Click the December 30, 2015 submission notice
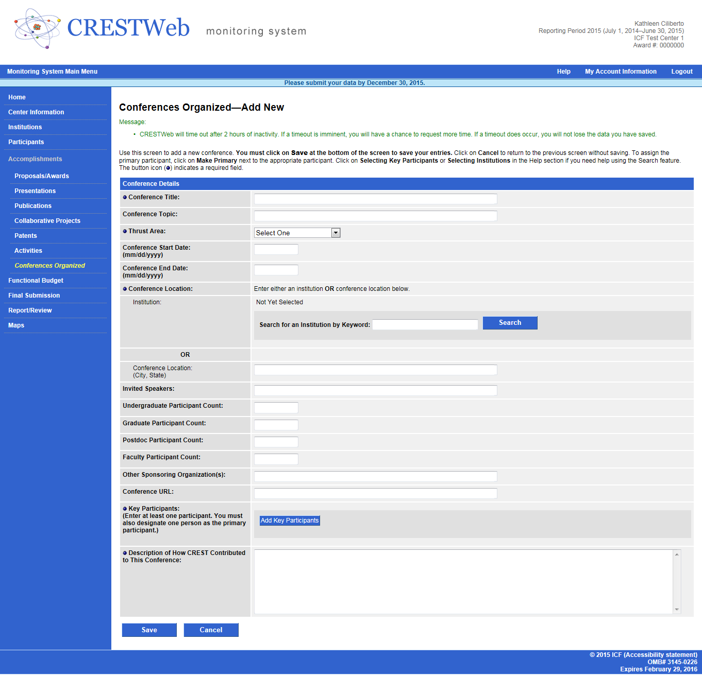 tap(355, 83)
